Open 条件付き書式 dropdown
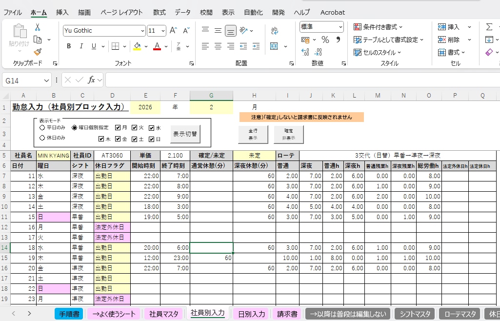 378,27
